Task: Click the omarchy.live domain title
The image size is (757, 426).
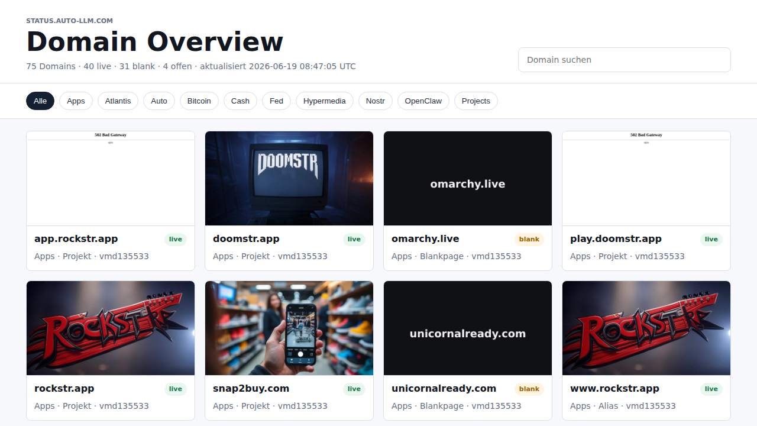Action: pos(425,239)
